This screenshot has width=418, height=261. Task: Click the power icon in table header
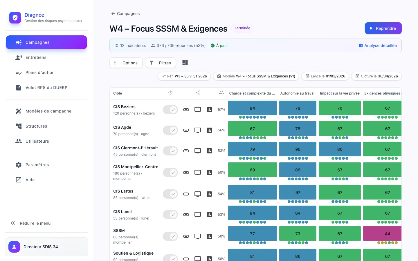click(x=170, y=93)
